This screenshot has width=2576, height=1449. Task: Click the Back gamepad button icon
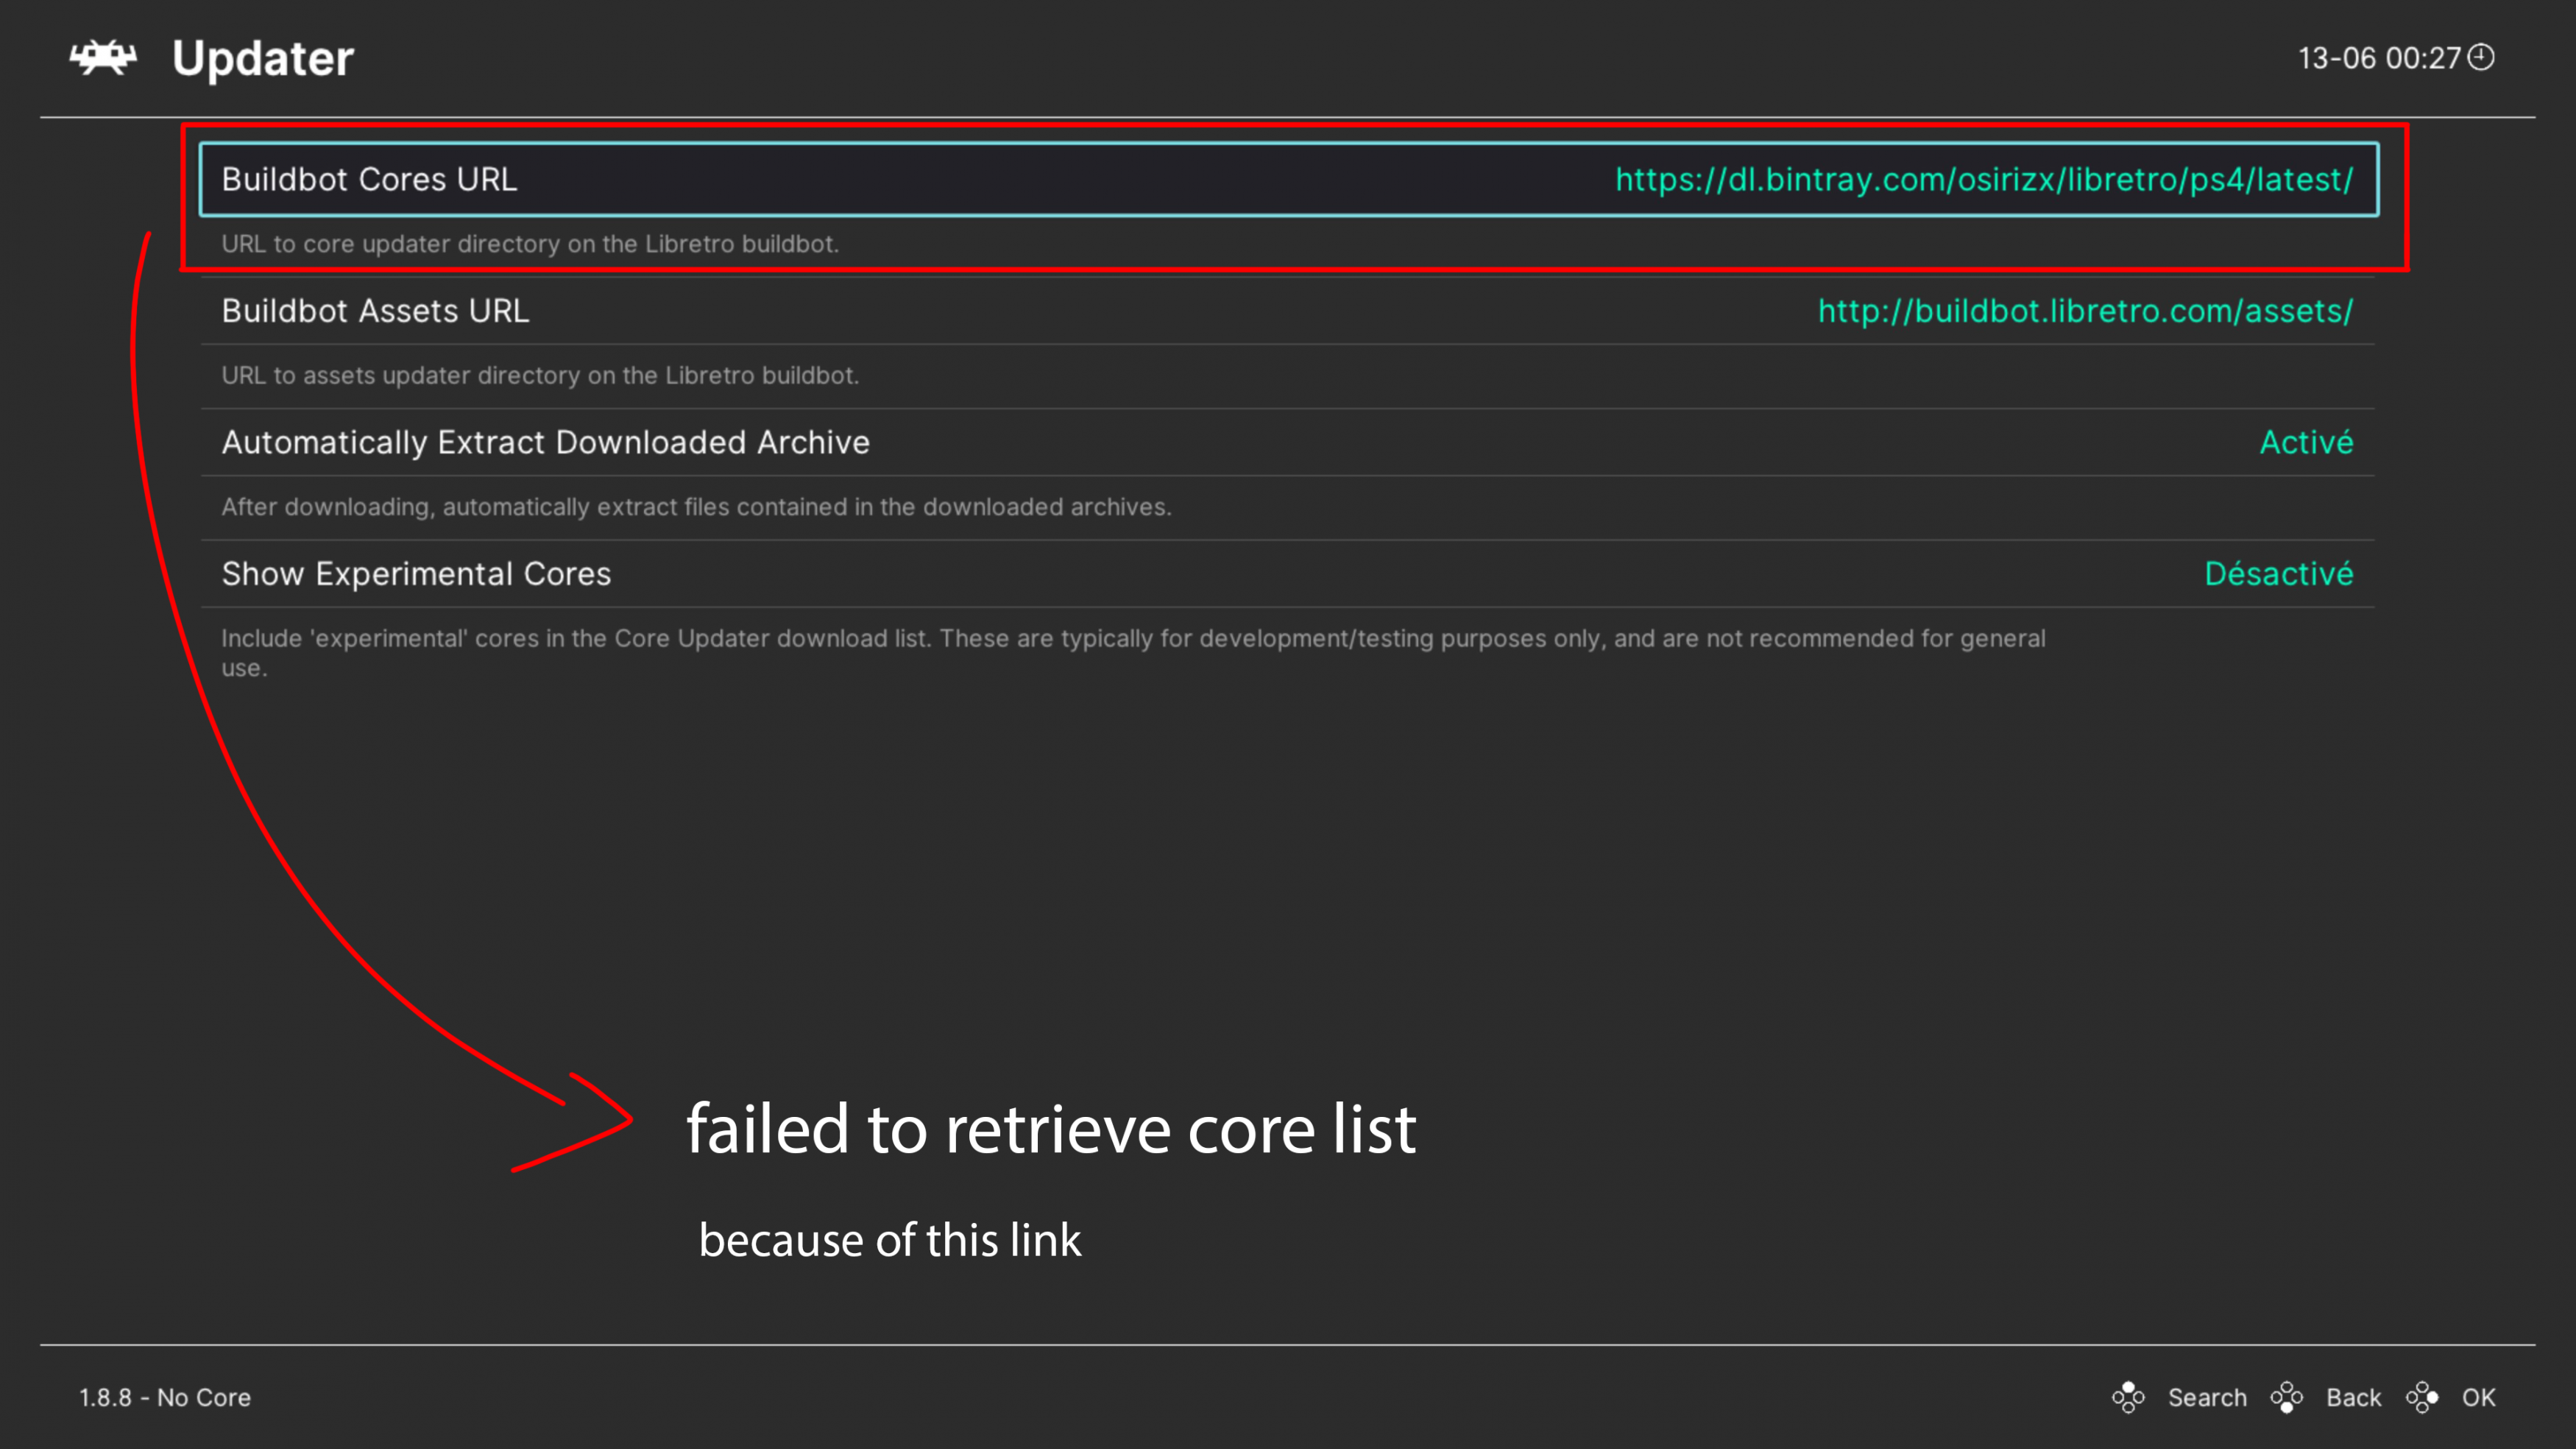[x=2287, y=1397]
